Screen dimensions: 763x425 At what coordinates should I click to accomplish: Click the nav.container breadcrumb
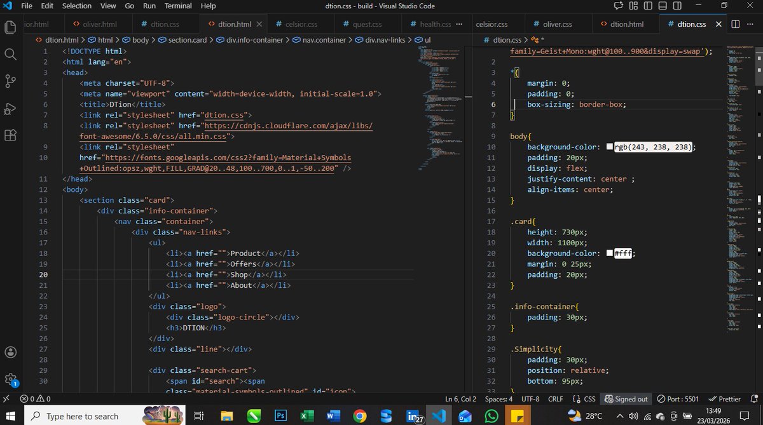point(319,40)
